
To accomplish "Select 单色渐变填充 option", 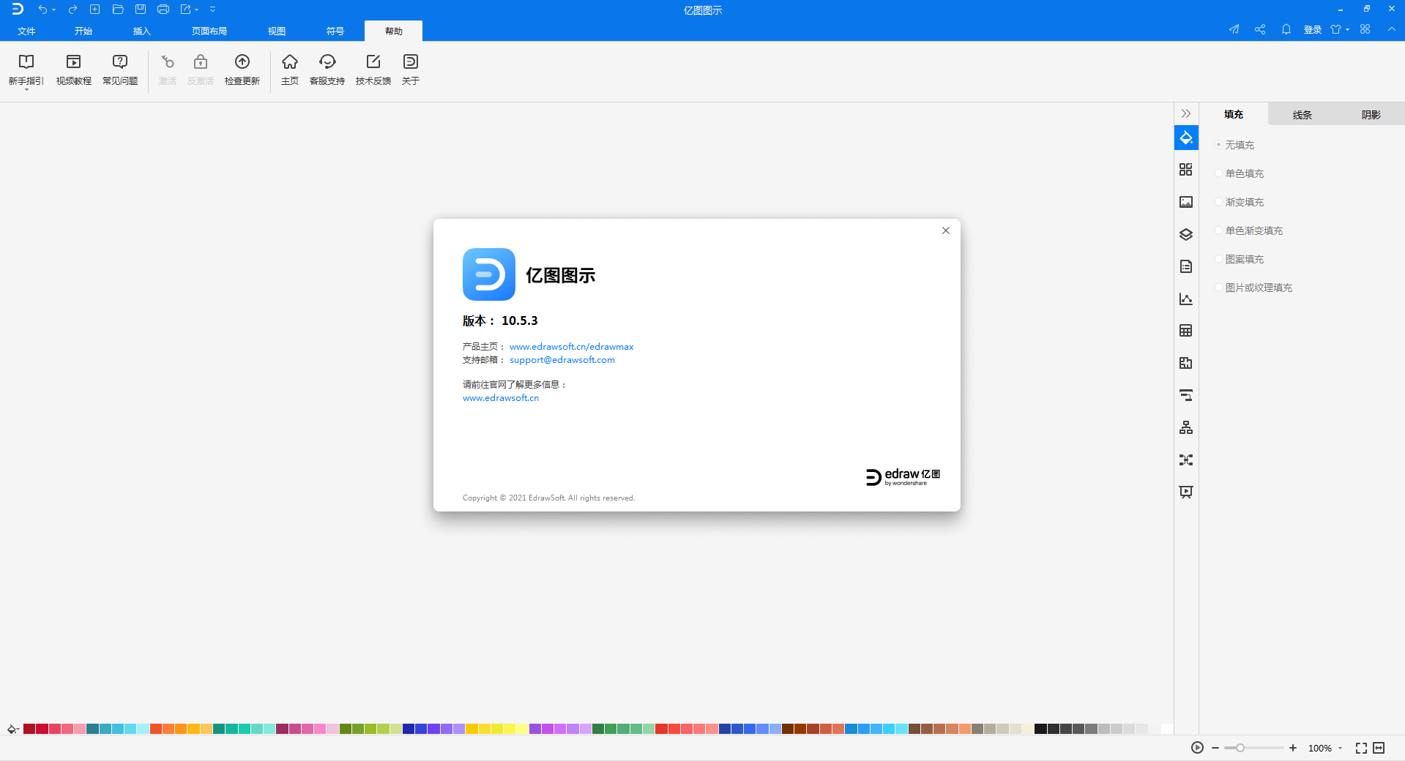I will [x=1249, y=230].
